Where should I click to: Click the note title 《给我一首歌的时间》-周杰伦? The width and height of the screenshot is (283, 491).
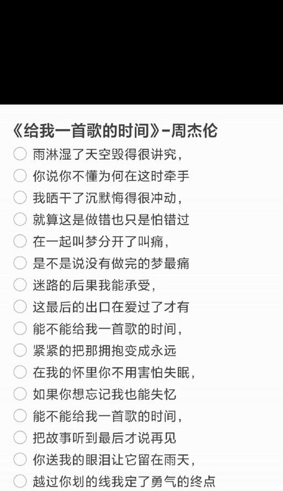115,130
